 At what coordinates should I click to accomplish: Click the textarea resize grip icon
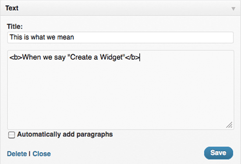click(229, 125)
